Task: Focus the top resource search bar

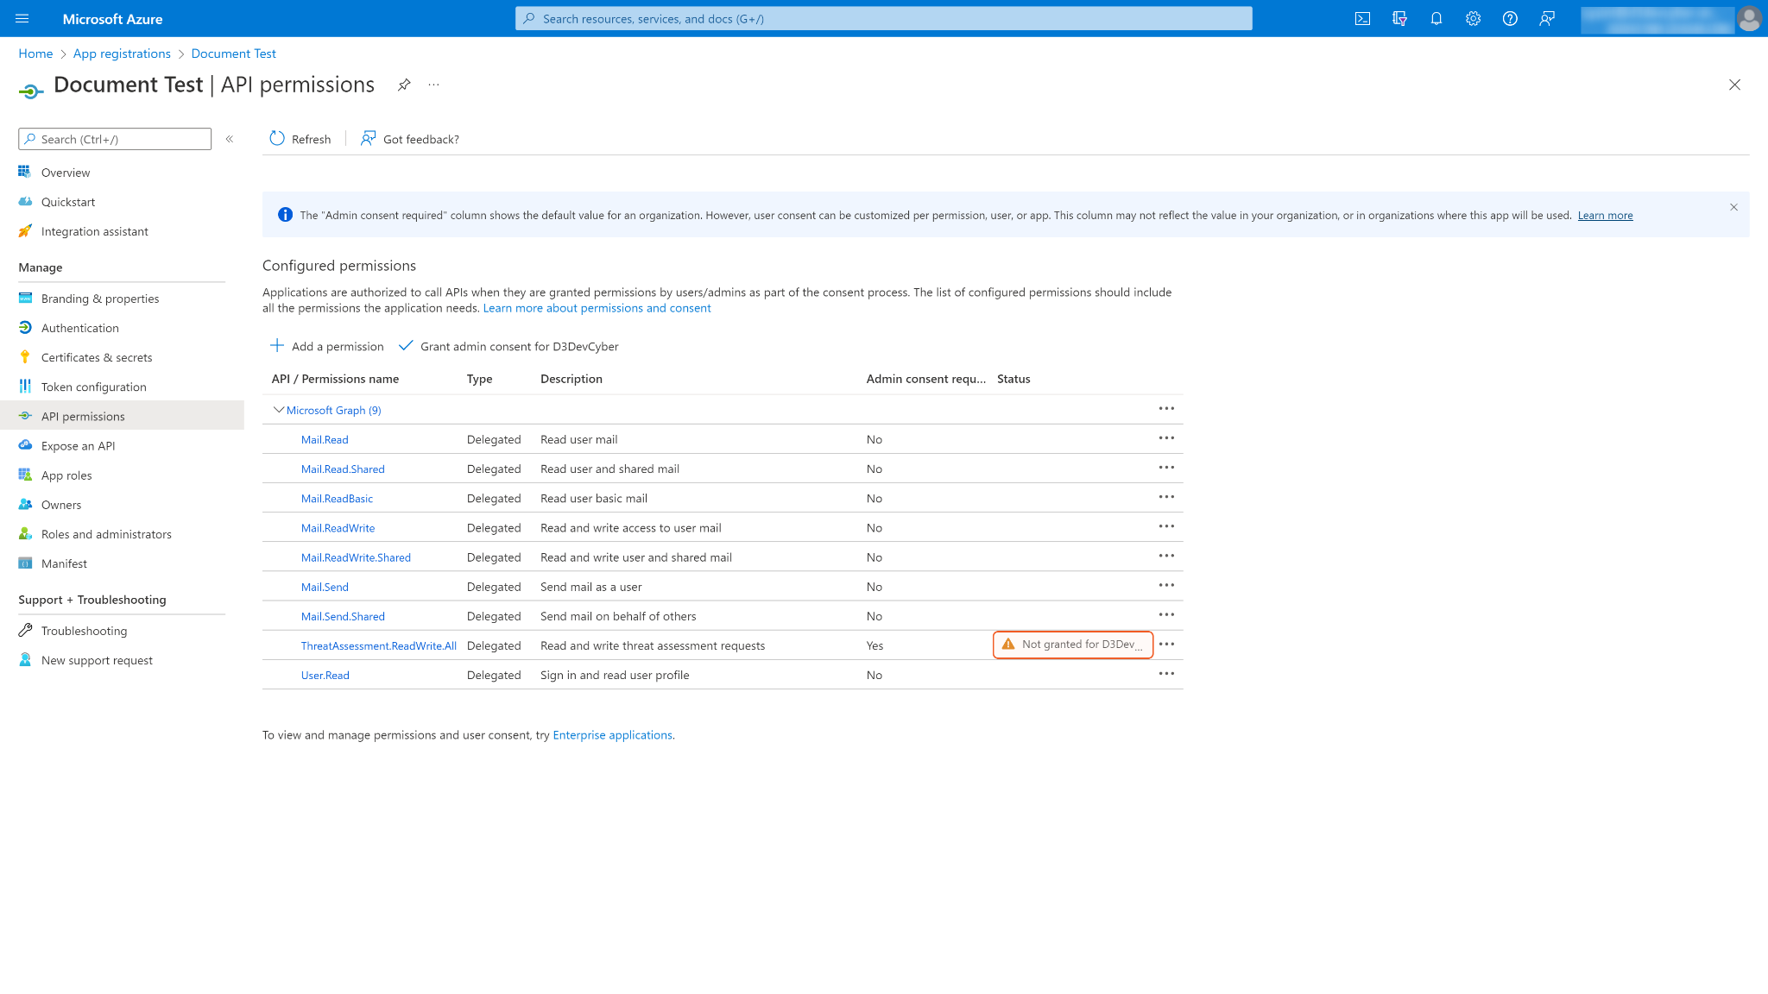Action: 883,19
